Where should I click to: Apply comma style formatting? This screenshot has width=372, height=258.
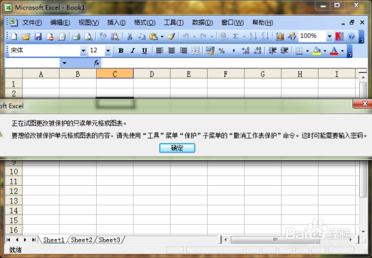[x=234, y=51]
